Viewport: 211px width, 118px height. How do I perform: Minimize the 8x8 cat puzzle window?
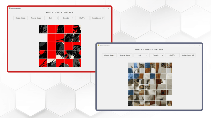tap(190, 45)
